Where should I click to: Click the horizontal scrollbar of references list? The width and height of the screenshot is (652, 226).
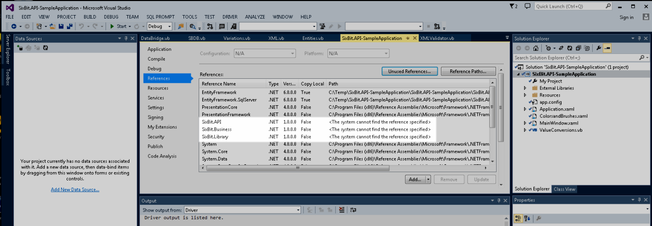(x=345, y=168)
